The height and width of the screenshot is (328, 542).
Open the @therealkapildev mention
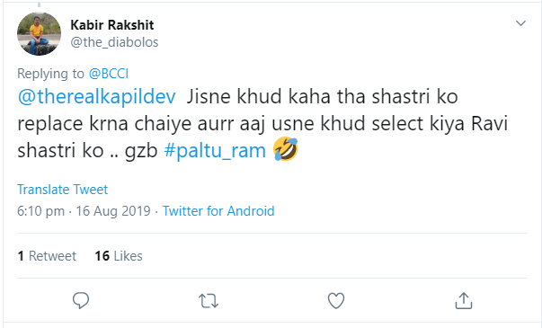point(96,96)
